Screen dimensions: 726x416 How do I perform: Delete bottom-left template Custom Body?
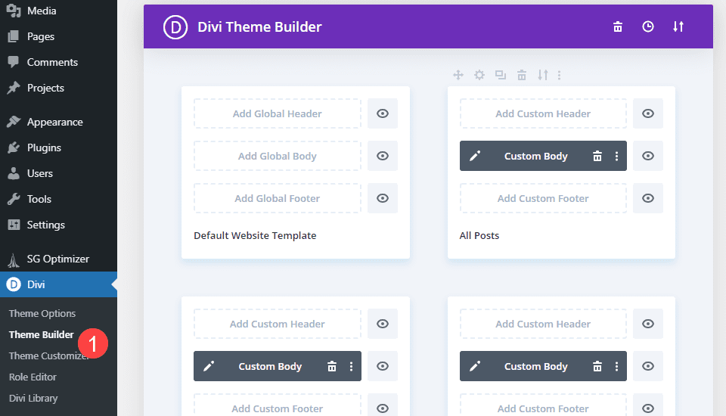[332, 366]
